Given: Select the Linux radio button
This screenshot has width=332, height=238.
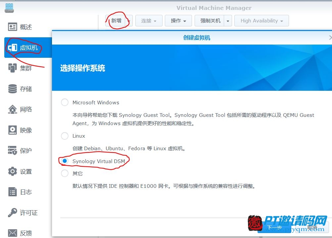Looking at the screenshot, I should click(65, 136).
